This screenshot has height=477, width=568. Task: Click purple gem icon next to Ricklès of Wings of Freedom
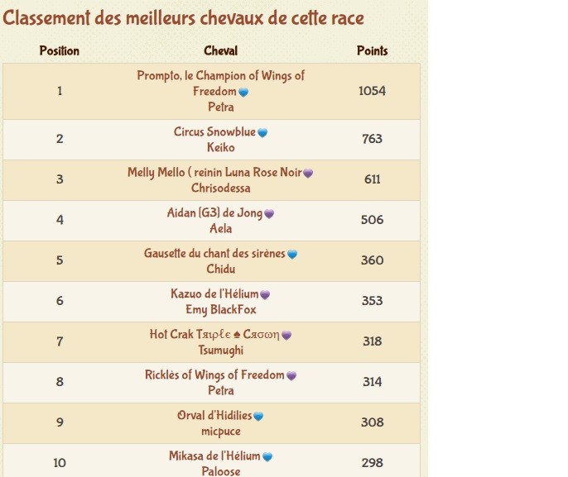point(291,376)
